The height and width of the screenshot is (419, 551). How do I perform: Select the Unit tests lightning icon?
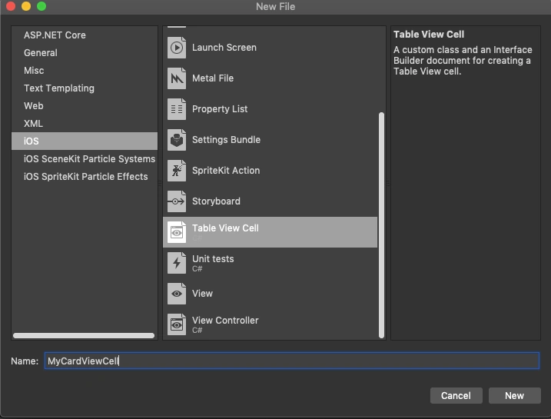pyautogui.click(x=177, y=263)
